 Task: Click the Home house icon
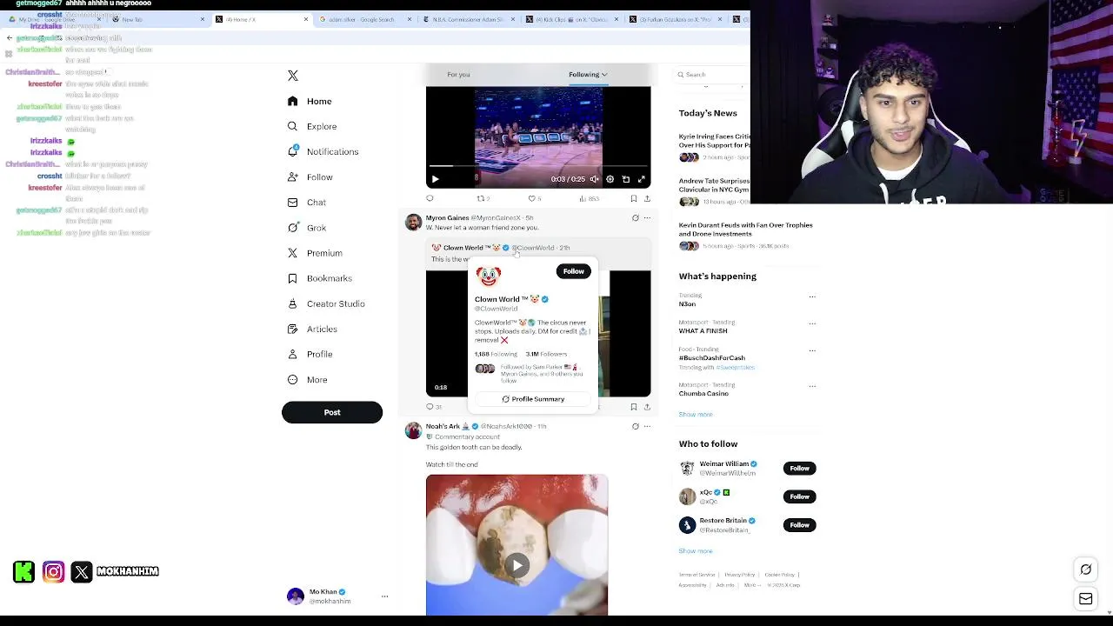[x=293, y=102]
